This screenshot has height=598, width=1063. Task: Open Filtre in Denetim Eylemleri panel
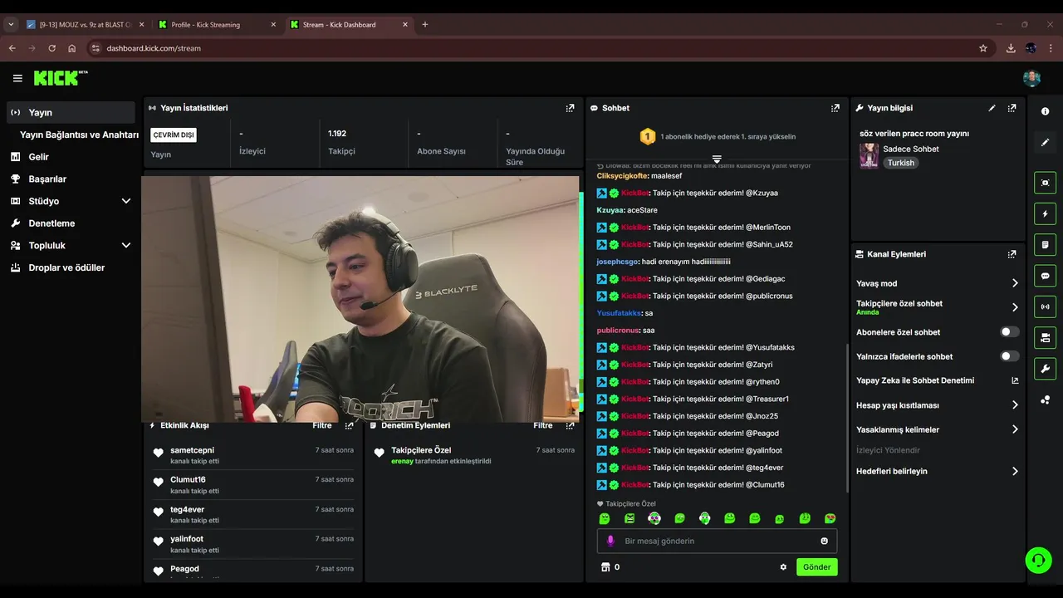(543, 425)
